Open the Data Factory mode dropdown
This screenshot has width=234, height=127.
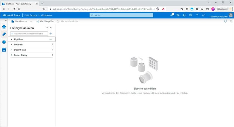click(x=22, y=21)
